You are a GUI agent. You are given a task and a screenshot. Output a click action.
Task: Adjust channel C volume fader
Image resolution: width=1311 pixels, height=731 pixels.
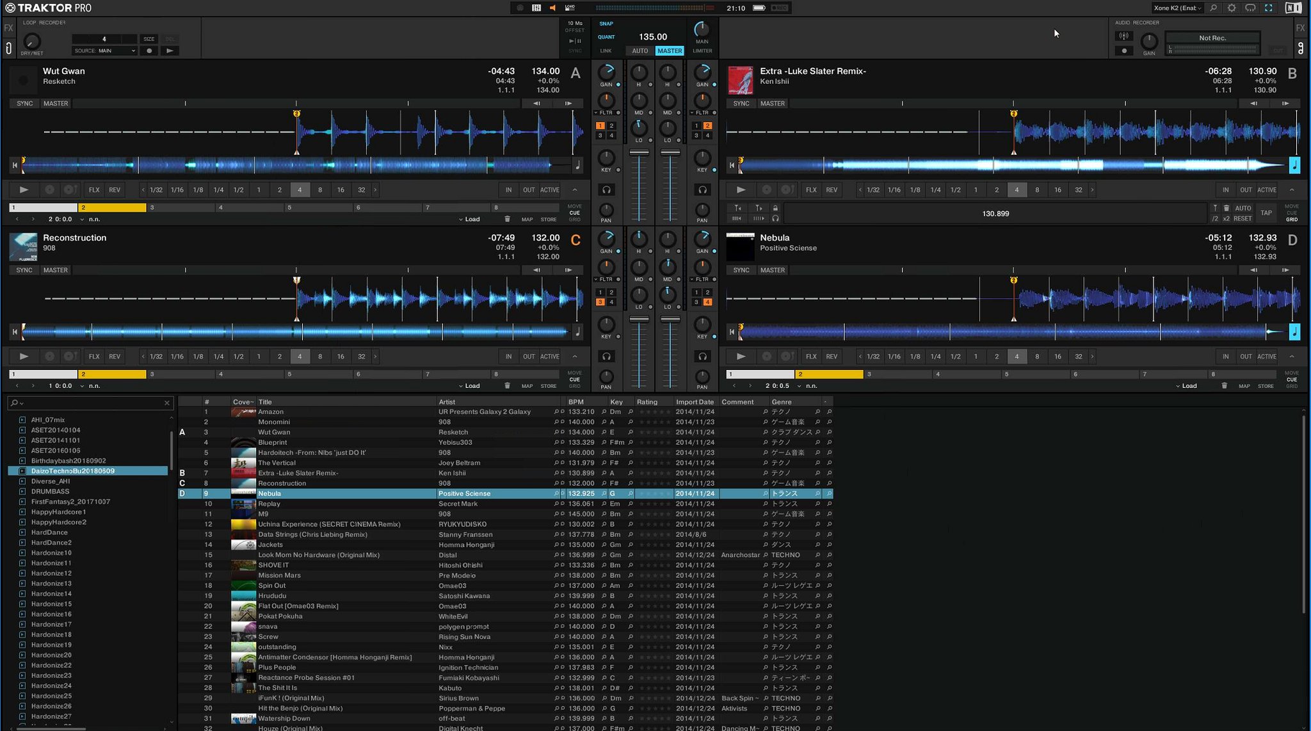(x=639, y=319)
